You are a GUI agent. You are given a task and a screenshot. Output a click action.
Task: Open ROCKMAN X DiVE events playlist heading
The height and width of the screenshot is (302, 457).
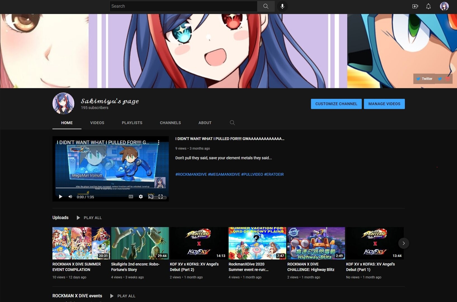click(x=77, y=296)
